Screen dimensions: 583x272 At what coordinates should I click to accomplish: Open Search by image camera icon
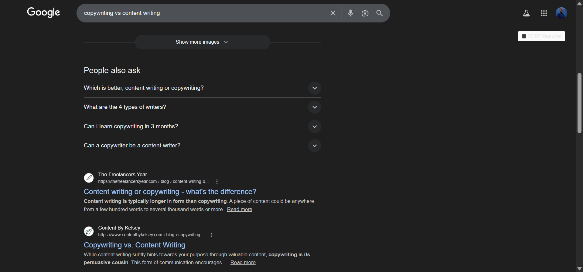(365, 13)
